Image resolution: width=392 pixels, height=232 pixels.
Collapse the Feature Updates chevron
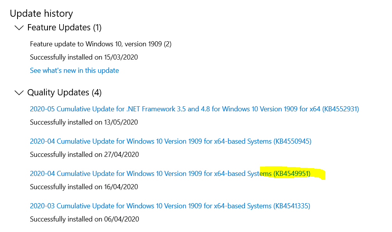pyautogui.click(x=19, y=28)
